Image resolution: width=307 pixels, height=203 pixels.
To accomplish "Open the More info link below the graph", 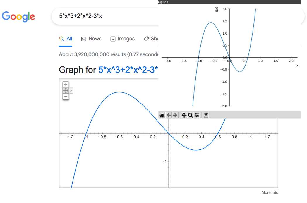I will coord(270,192).
